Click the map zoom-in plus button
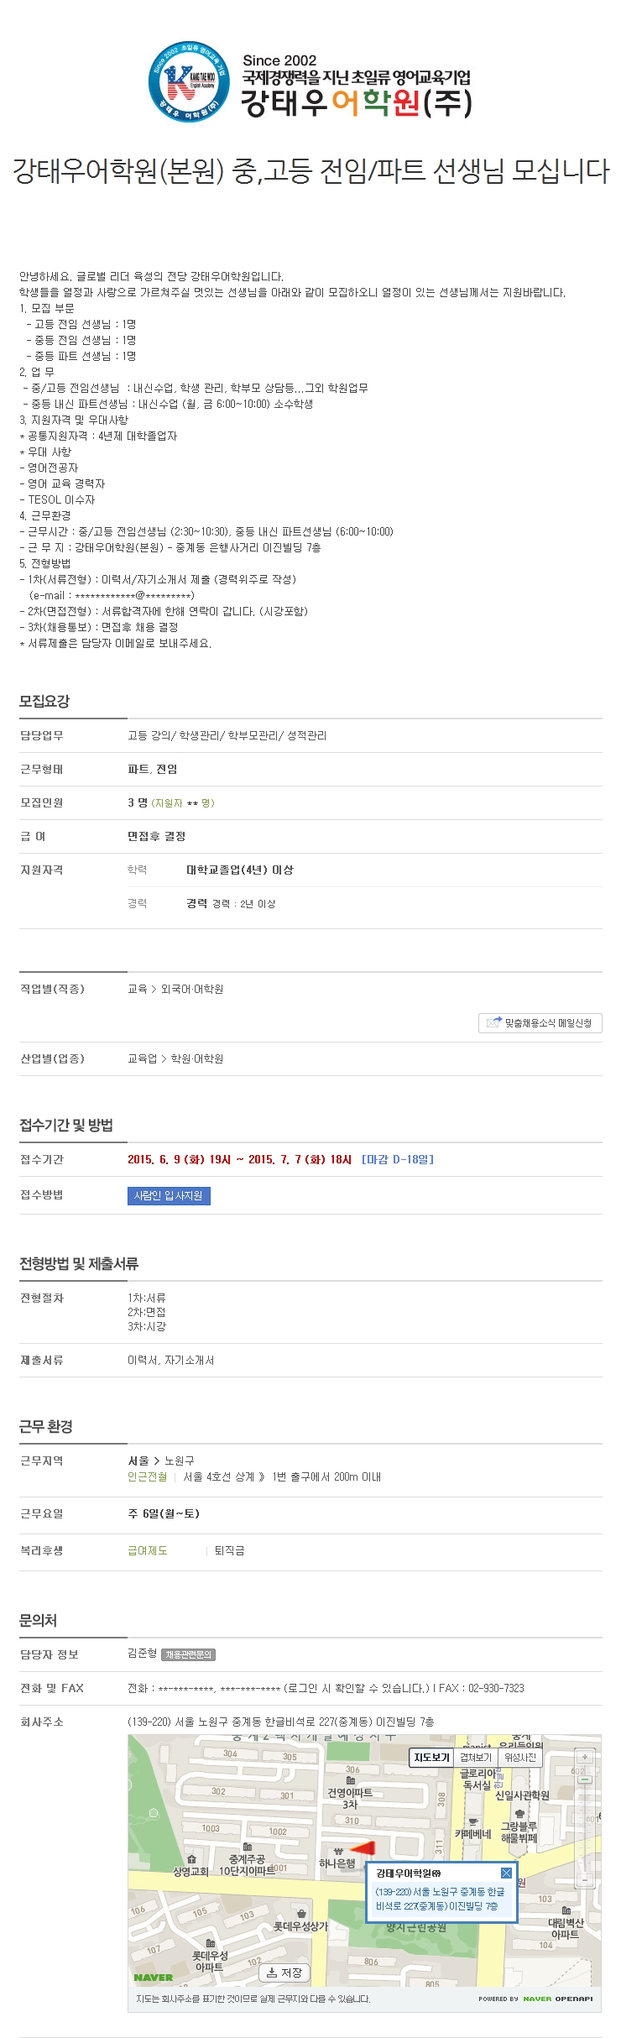Viewport: 621px width, 2038px height. pos(585,1757)
